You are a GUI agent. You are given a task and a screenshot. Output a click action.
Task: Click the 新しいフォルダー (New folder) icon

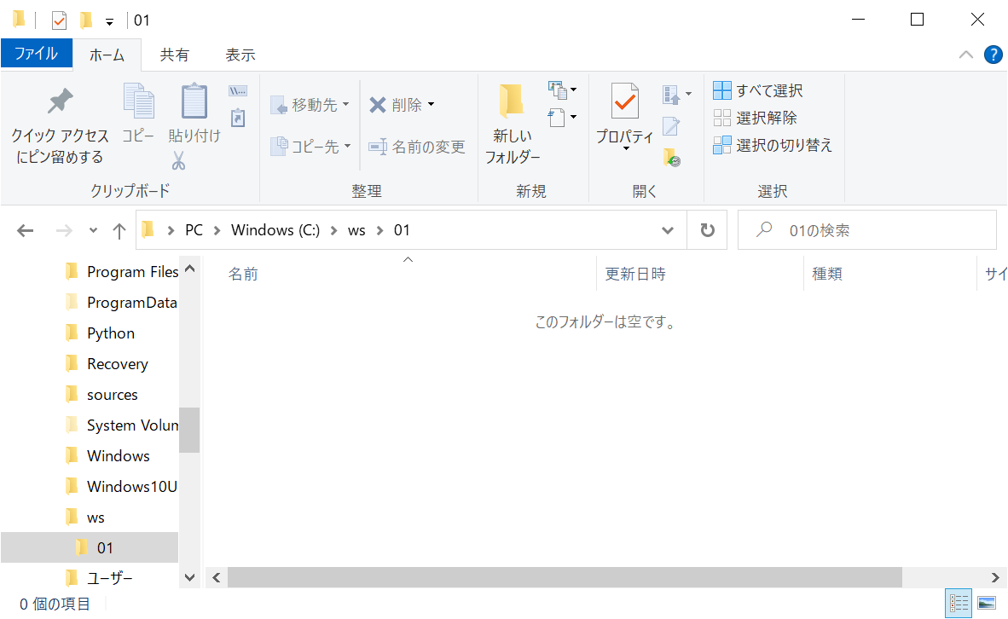point(512,101)
